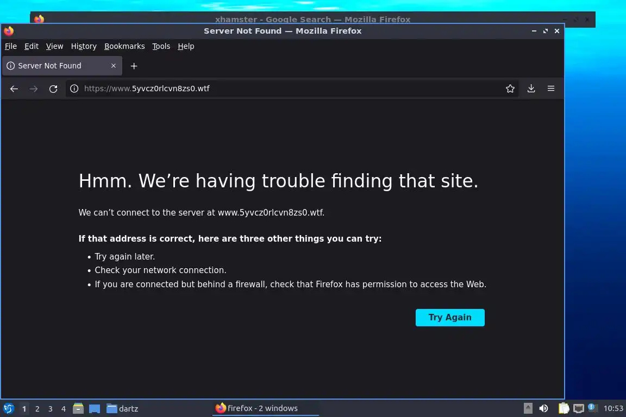626x417 pixels.
Task: Click the forward navigation arrow
Action: point(34,89)
